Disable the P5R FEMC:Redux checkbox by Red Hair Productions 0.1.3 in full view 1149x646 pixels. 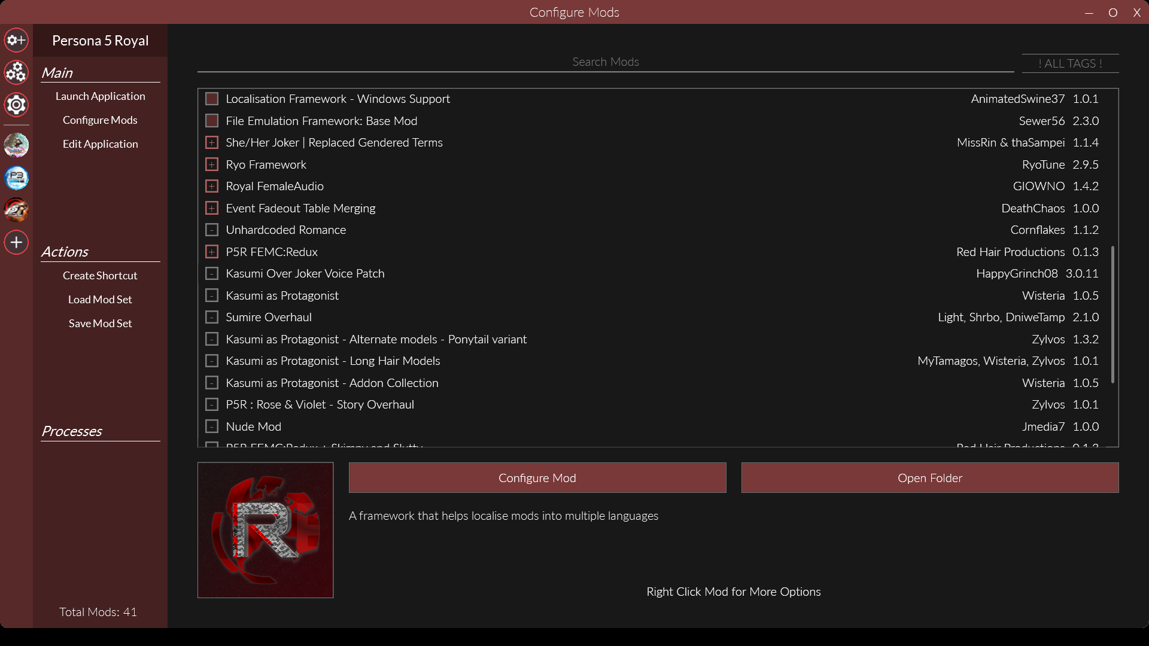point(212,252)
